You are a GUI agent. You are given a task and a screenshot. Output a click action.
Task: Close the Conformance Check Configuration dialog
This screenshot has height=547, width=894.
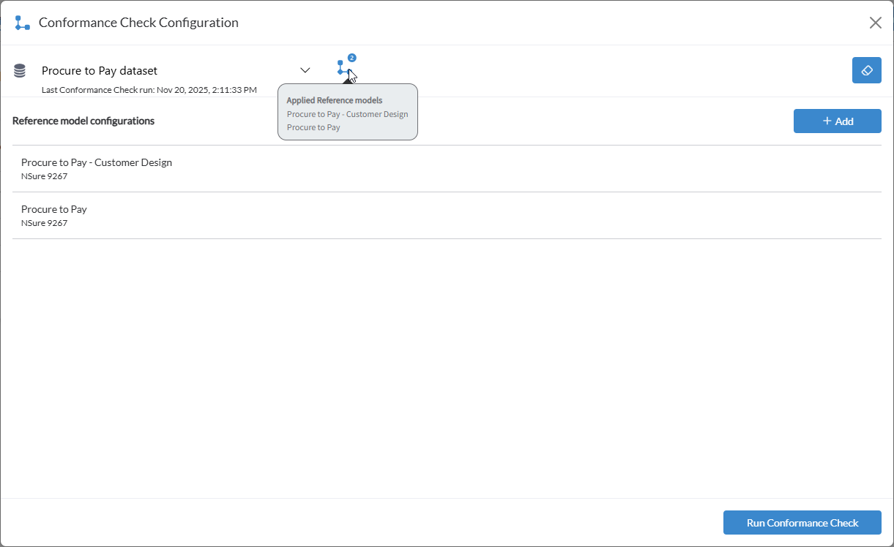(x=876, y=22)
